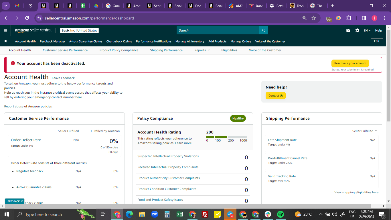Open the Chrome side panel icon
391x220 pixels.
[364, 18]
